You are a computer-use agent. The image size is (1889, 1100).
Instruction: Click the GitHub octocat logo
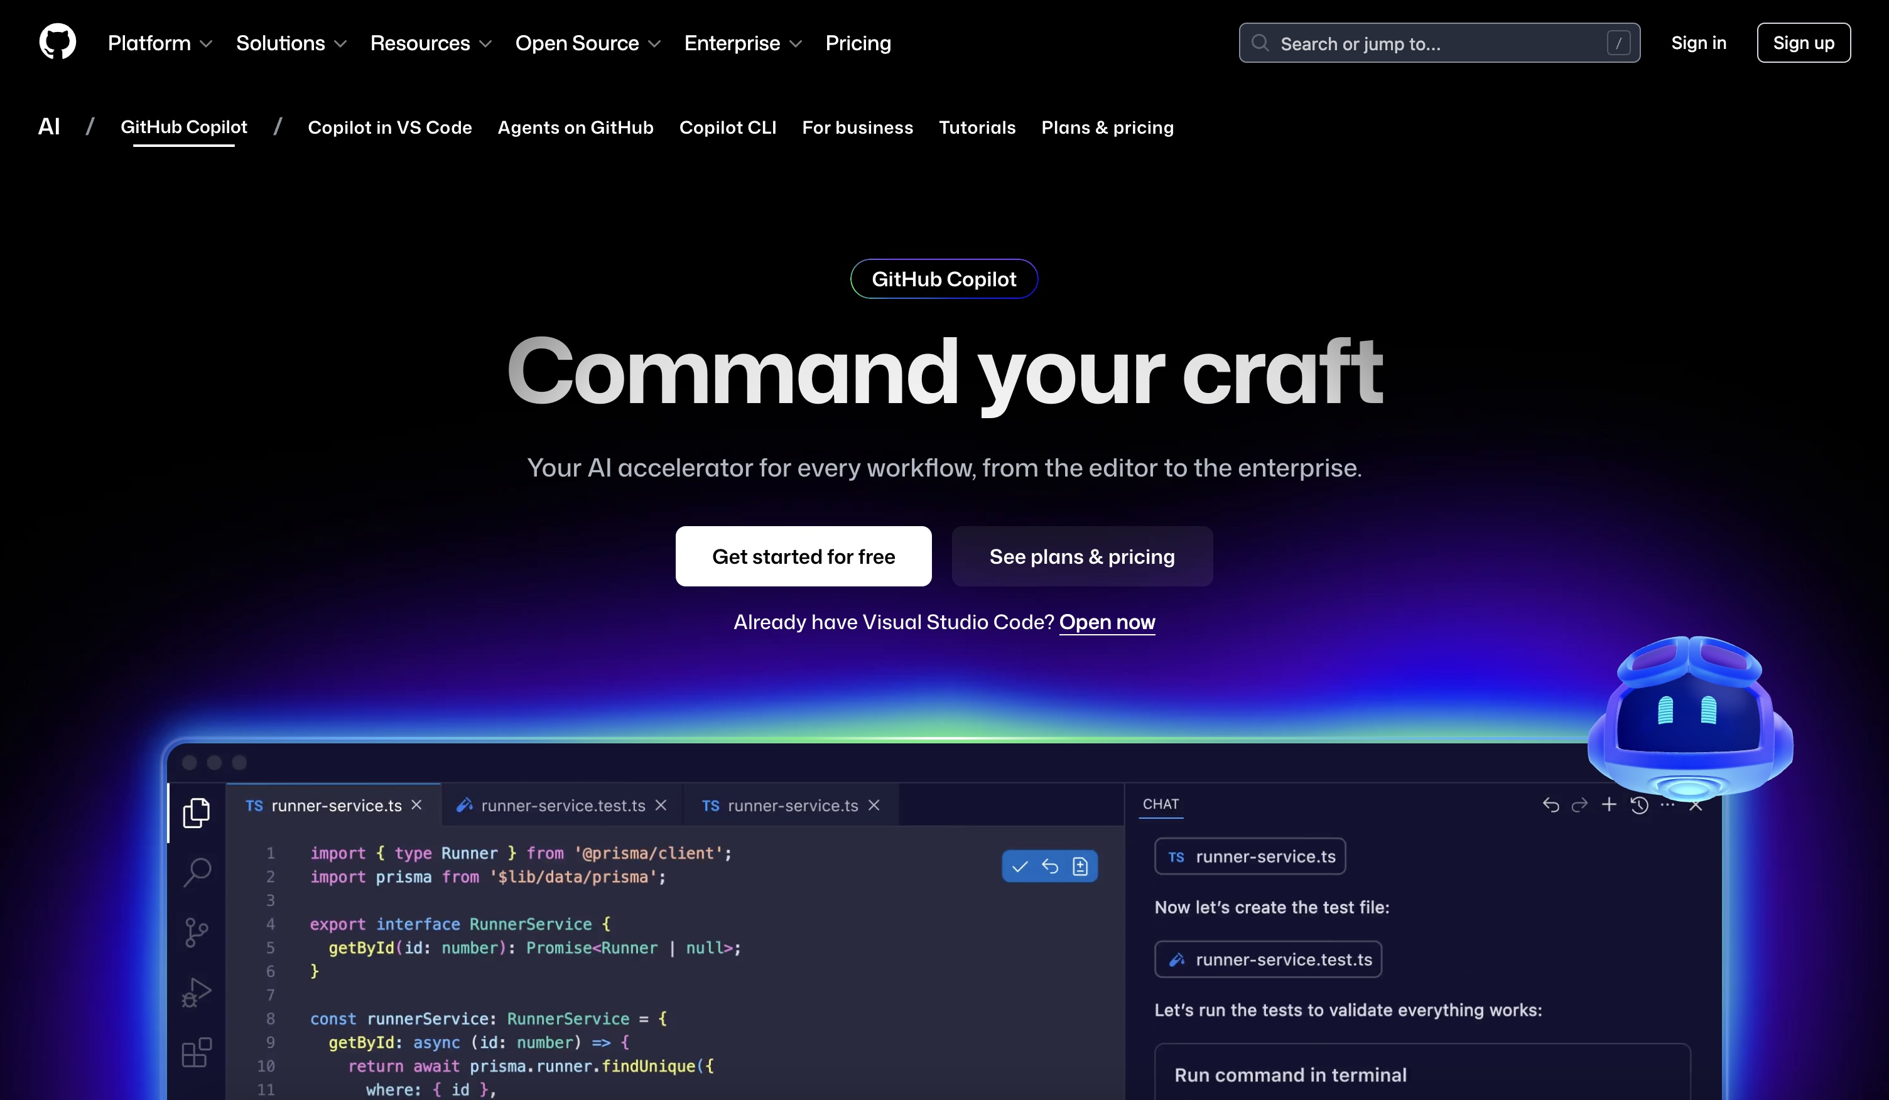coord(57,42)
